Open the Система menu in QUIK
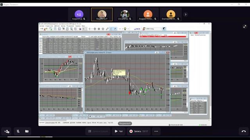 pos(41,26)
